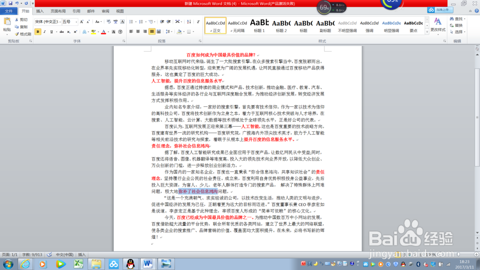Switch to the 插入 Insert tab
The image size is (480, 270).
click(x=40, y=11)
